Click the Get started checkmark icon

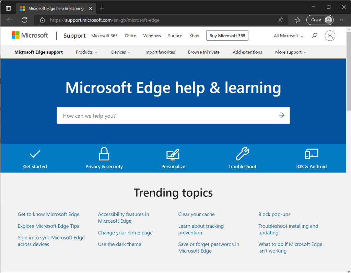[35, 154]
